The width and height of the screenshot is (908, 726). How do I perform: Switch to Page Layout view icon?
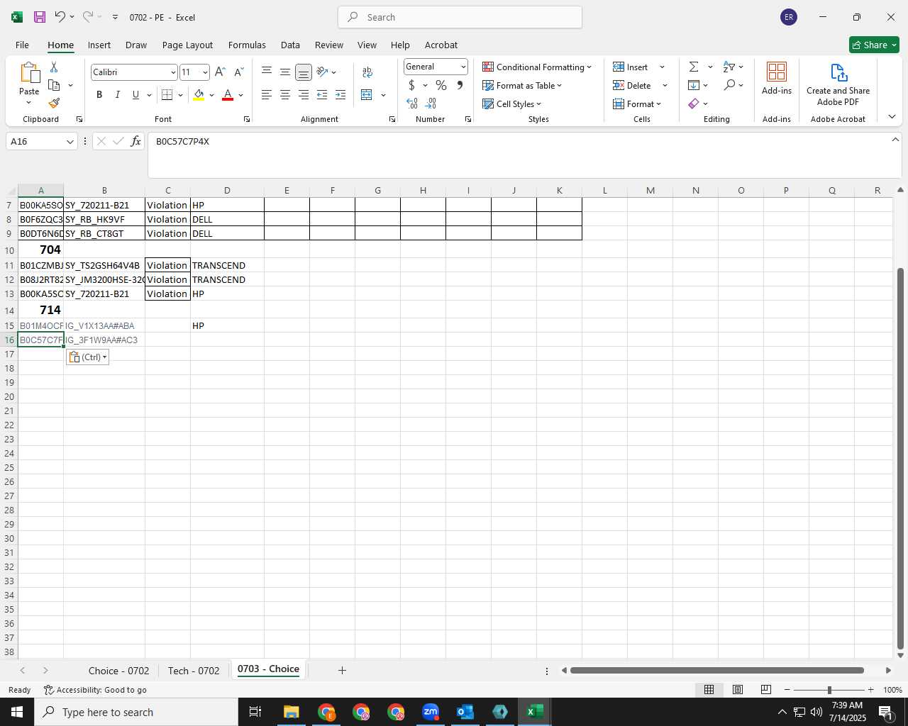point(738,690)
